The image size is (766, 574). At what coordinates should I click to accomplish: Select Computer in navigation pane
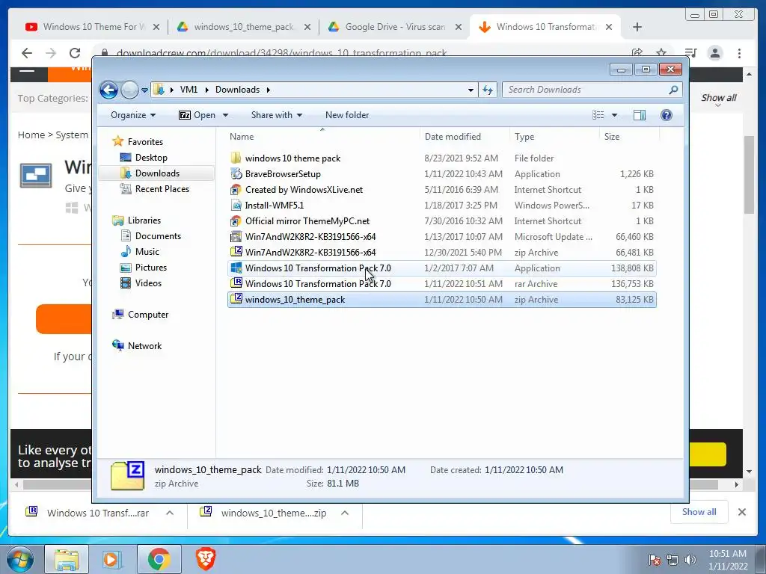pos(147,315)
